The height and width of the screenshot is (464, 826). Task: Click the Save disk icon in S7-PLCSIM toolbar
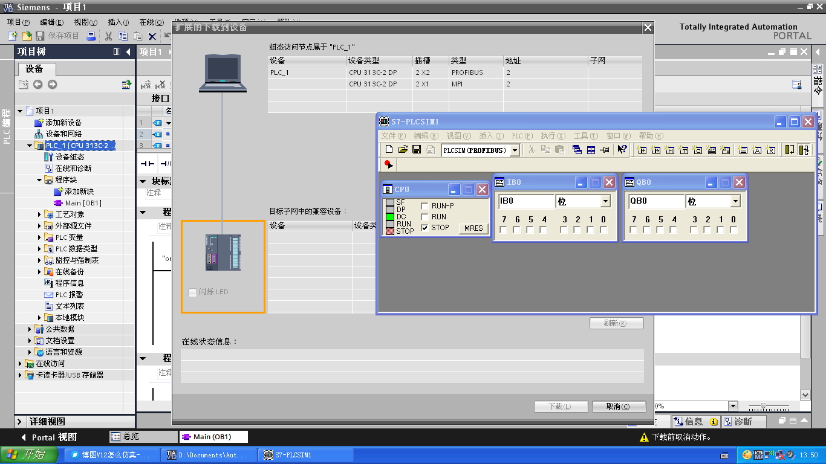pos(416,150)
